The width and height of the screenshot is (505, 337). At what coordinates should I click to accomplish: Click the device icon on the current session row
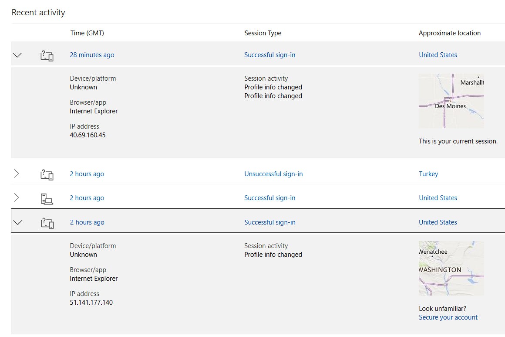[47, 55]
